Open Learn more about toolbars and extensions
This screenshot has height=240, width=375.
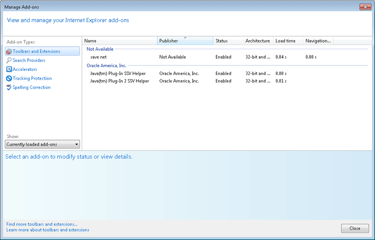[47, 230]
